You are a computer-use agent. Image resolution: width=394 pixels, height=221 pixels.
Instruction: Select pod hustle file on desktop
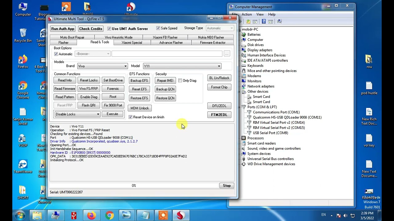coord(369,88)
